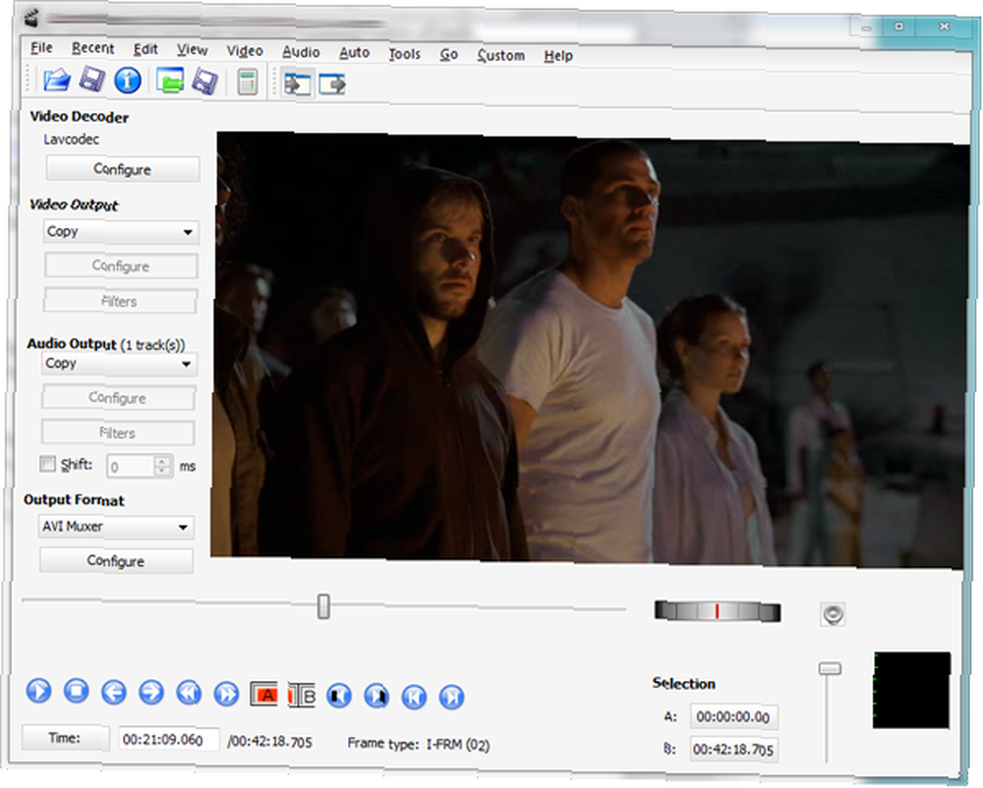The width and height of the screenshot is (983, 788).
Task: Open the Audio menu
Action: point(301,52)
